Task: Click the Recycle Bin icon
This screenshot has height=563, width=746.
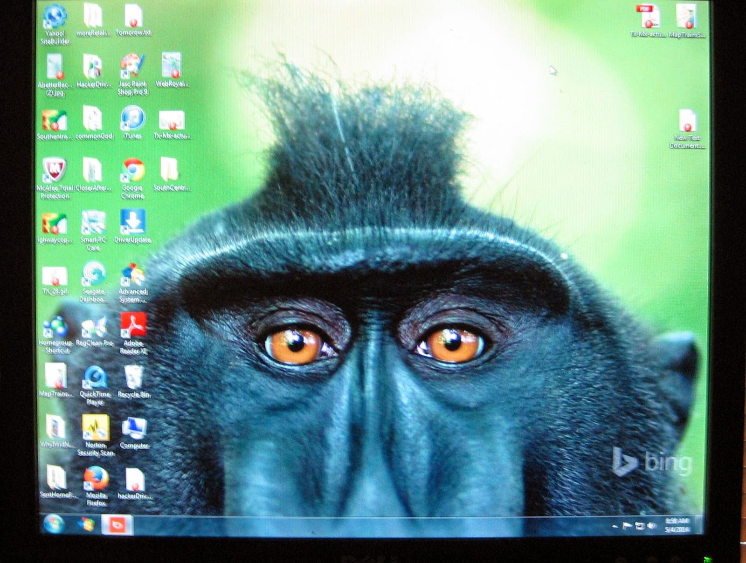Action: pyautogui.click(x=134, y=381)
